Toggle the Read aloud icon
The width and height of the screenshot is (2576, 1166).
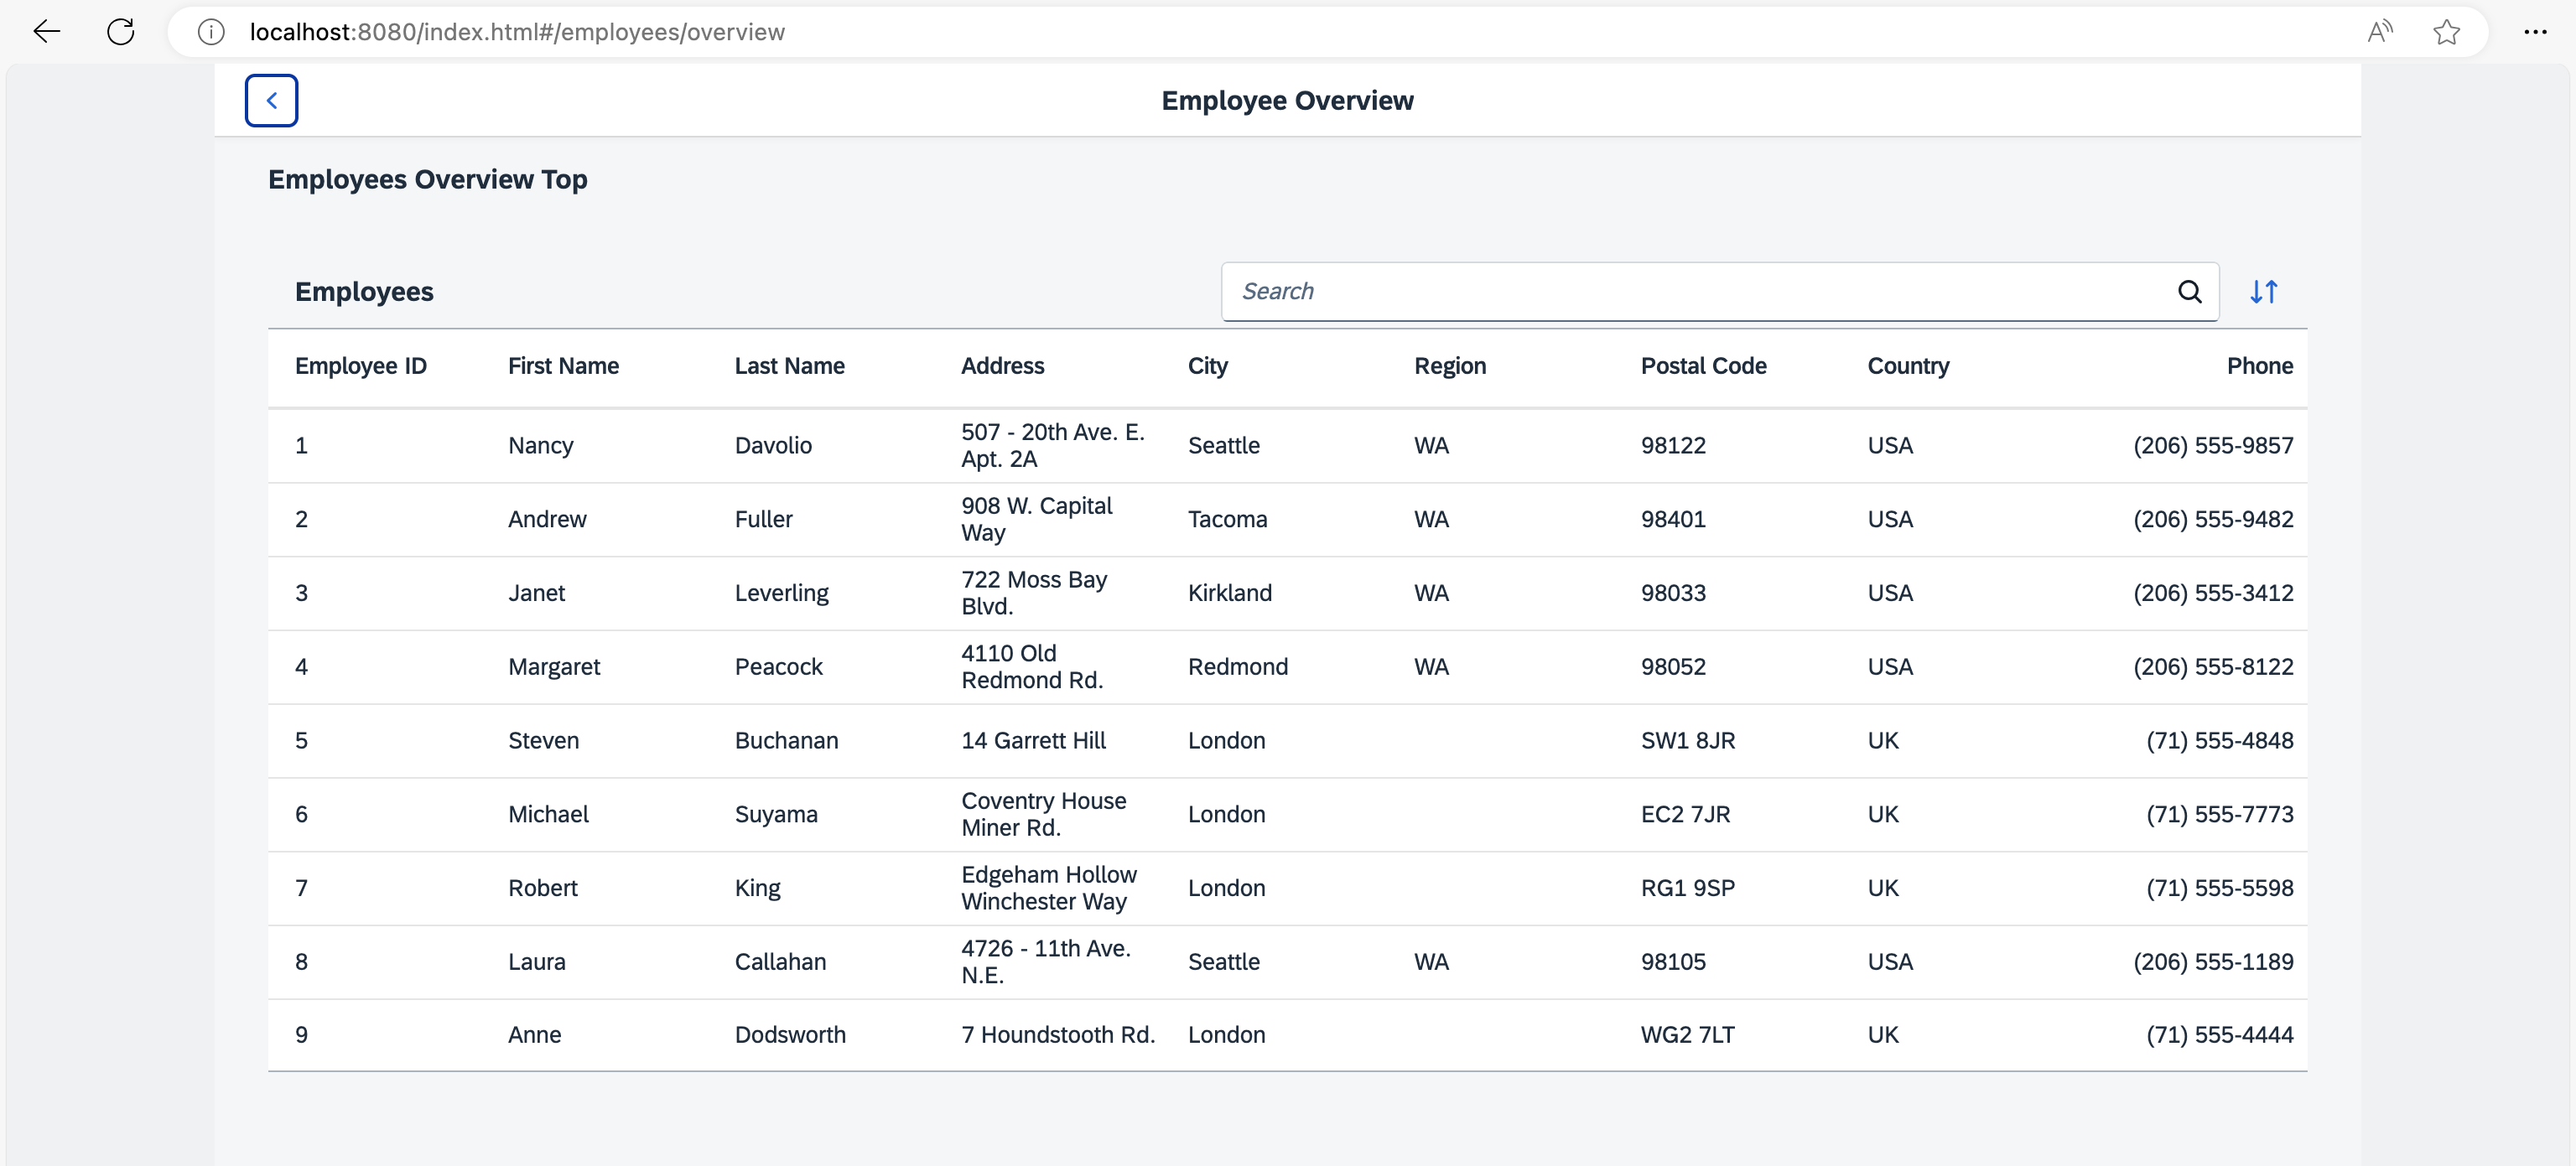point(2380,32)
